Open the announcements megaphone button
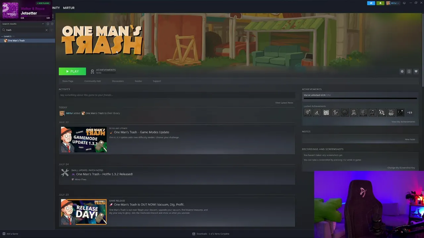The width and height of the screenshot is (424, 238). point(371,3)
